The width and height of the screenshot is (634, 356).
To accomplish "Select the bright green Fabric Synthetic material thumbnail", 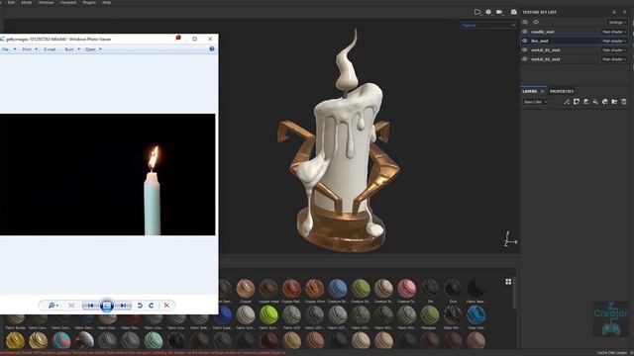I will point(268,314).
